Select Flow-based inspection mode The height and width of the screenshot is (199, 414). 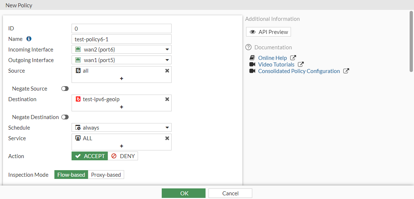(x=71, y=175)
